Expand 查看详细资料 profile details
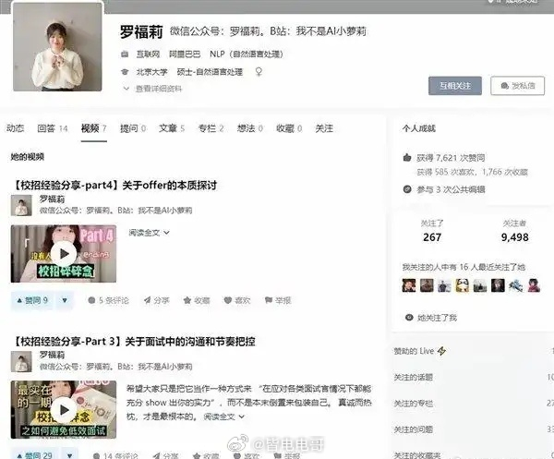Viewport: 554px width, 459px height. click(152, 89)
